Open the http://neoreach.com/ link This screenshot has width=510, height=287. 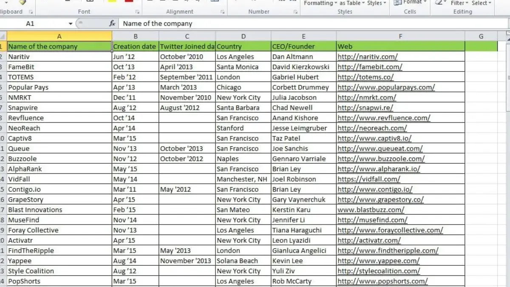tap(372, 128)
